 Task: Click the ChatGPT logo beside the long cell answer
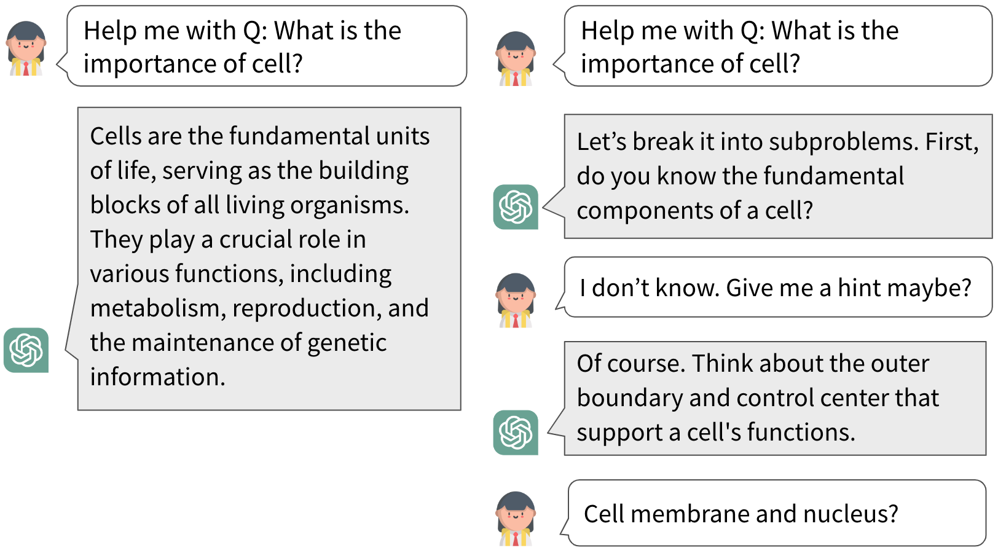click(26, 350)
